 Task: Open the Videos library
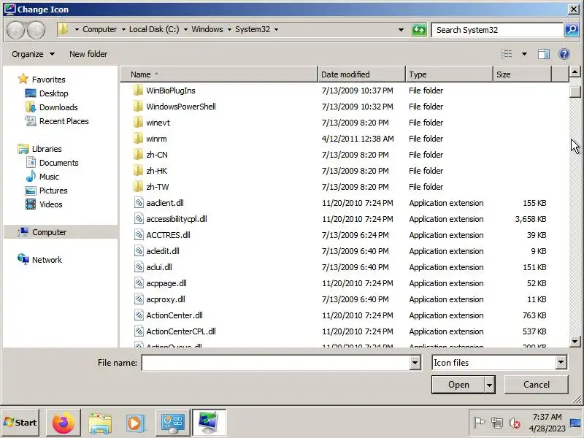coord(50,204)
